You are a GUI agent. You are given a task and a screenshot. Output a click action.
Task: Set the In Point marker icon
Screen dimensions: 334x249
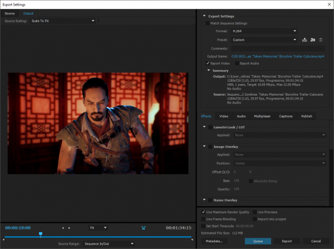pyautogui.click(x=63, y=228)
